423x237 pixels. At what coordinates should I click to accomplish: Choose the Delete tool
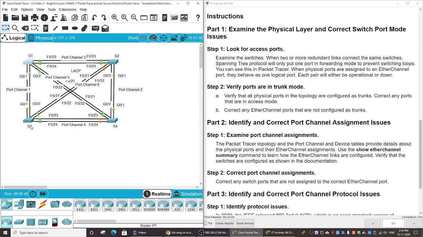click(25, 28)
